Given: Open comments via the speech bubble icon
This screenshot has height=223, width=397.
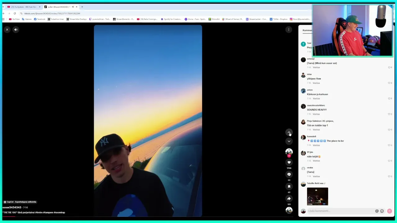Looking at the screenshot, I should pos(289,174).
